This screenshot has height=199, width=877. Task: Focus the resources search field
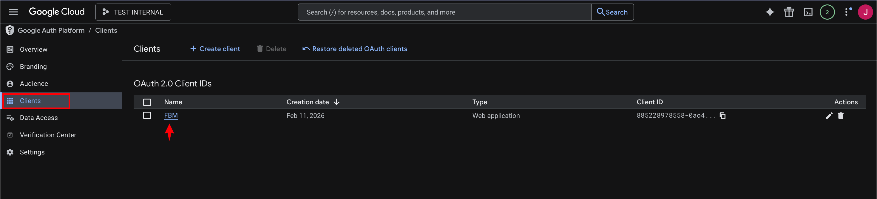pos(444,12)
